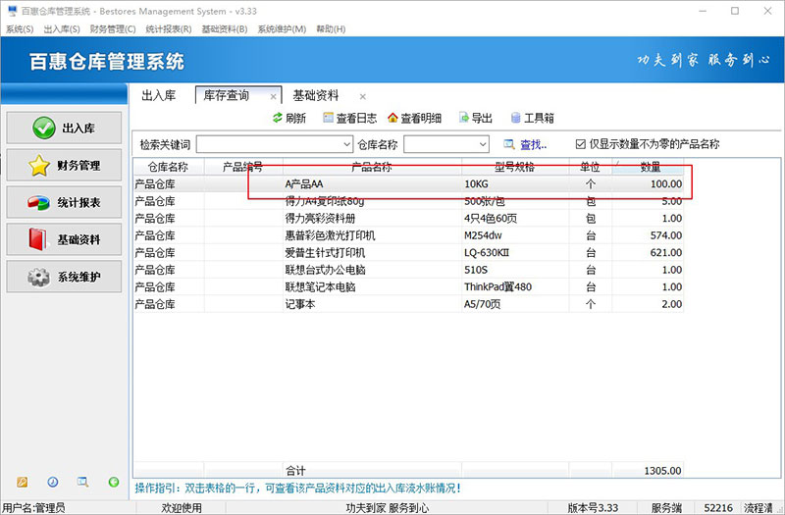This screenshot has width=785, height=515.
Task: Open the 检索关键词 dropdown arrow
Action: click(347, 144)
